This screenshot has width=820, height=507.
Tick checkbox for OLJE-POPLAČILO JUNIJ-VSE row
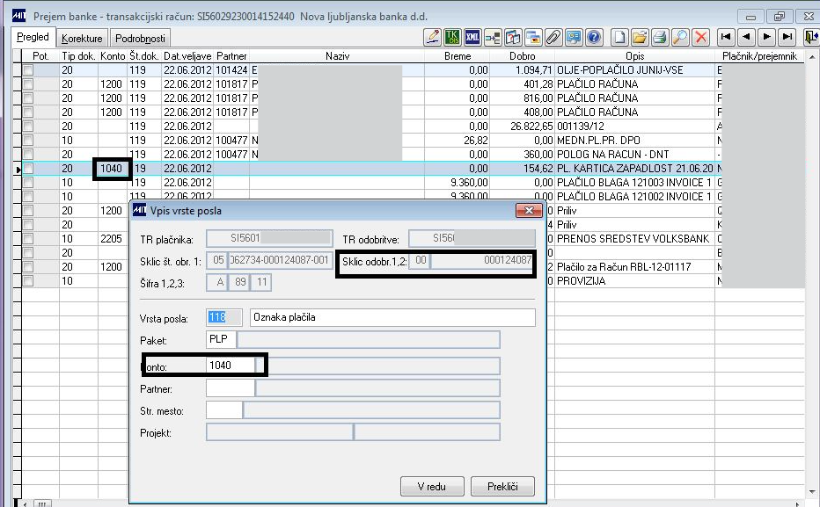coord(28,70)
